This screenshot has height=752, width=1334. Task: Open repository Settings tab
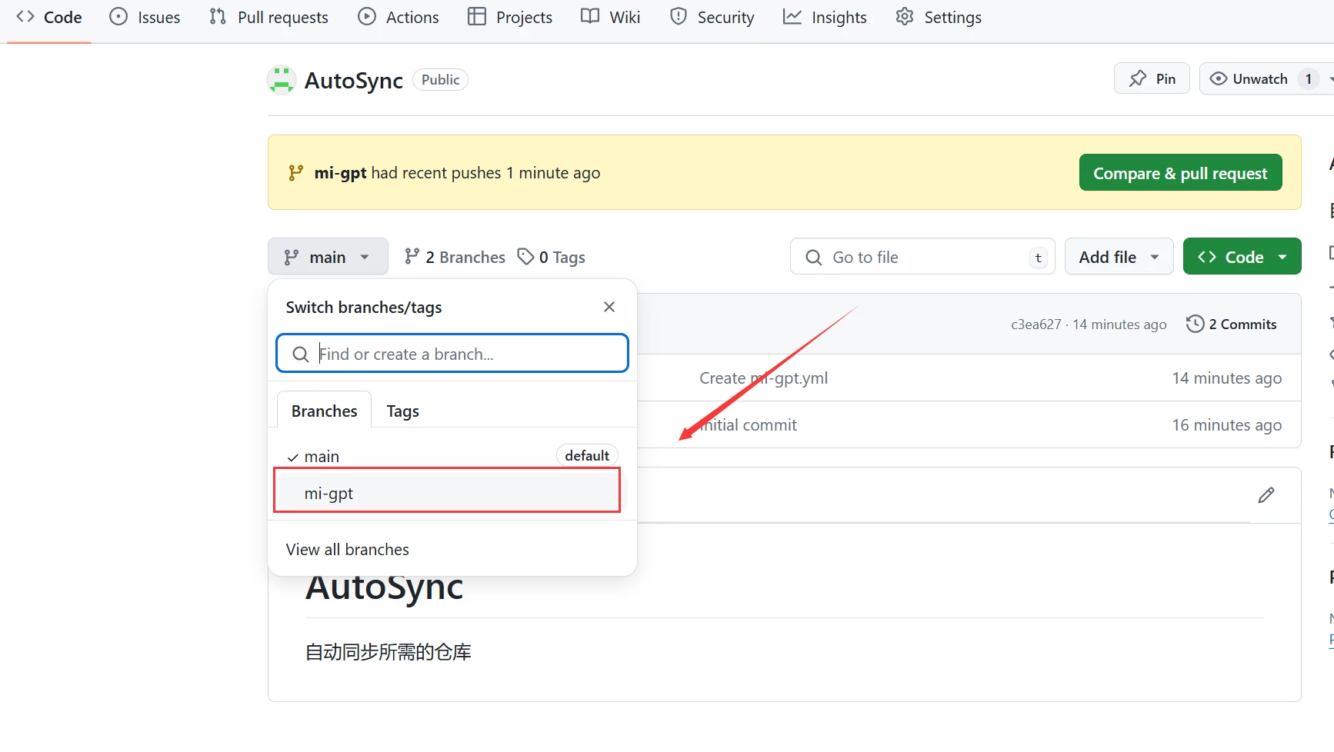point(939,18)
